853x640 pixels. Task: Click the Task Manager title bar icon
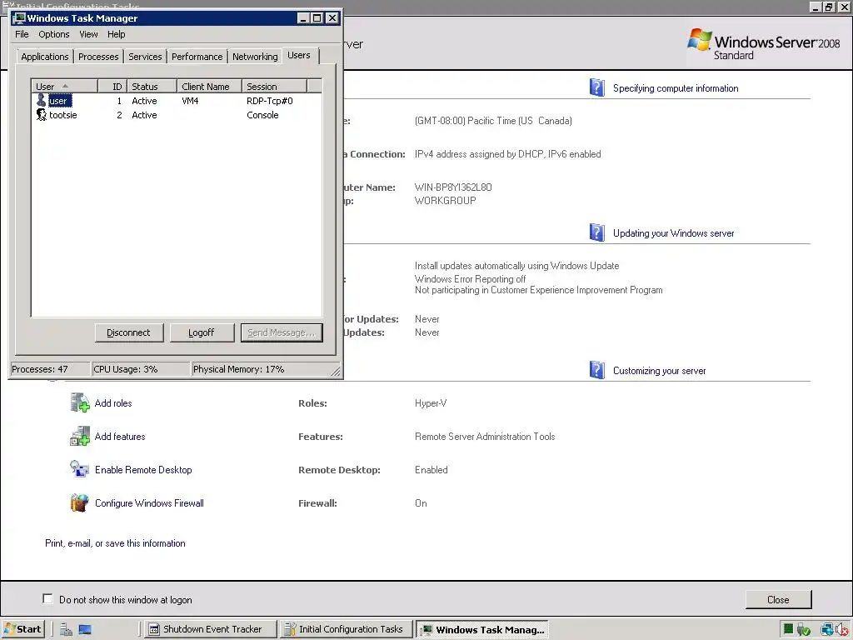point(20,18)
